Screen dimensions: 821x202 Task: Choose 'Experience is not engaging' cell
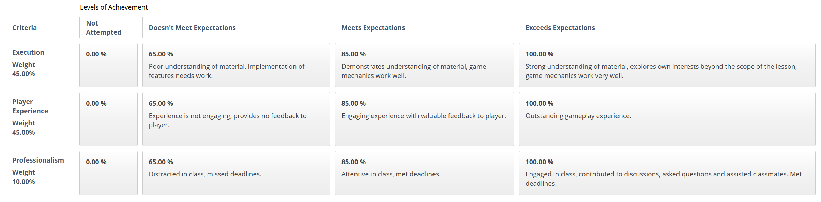[236, 119]
